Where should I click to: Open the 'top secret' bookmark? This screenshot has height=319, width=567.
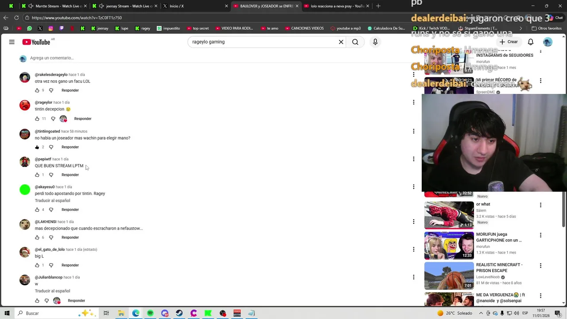click(x=197, y=28)
